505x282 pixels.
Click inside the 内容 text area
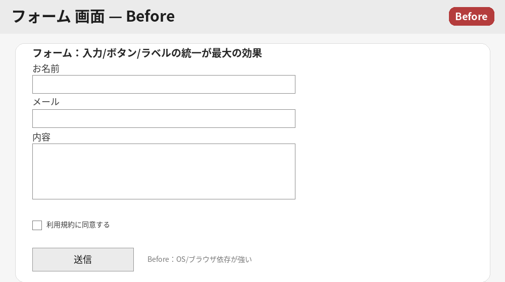tap(164, 171)
